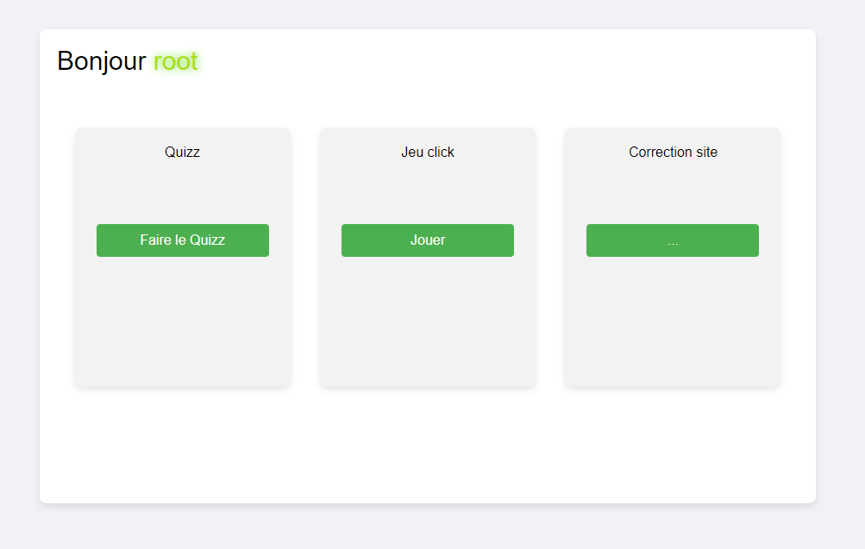Click blank space beneath the Jouer button

point(428,319)
